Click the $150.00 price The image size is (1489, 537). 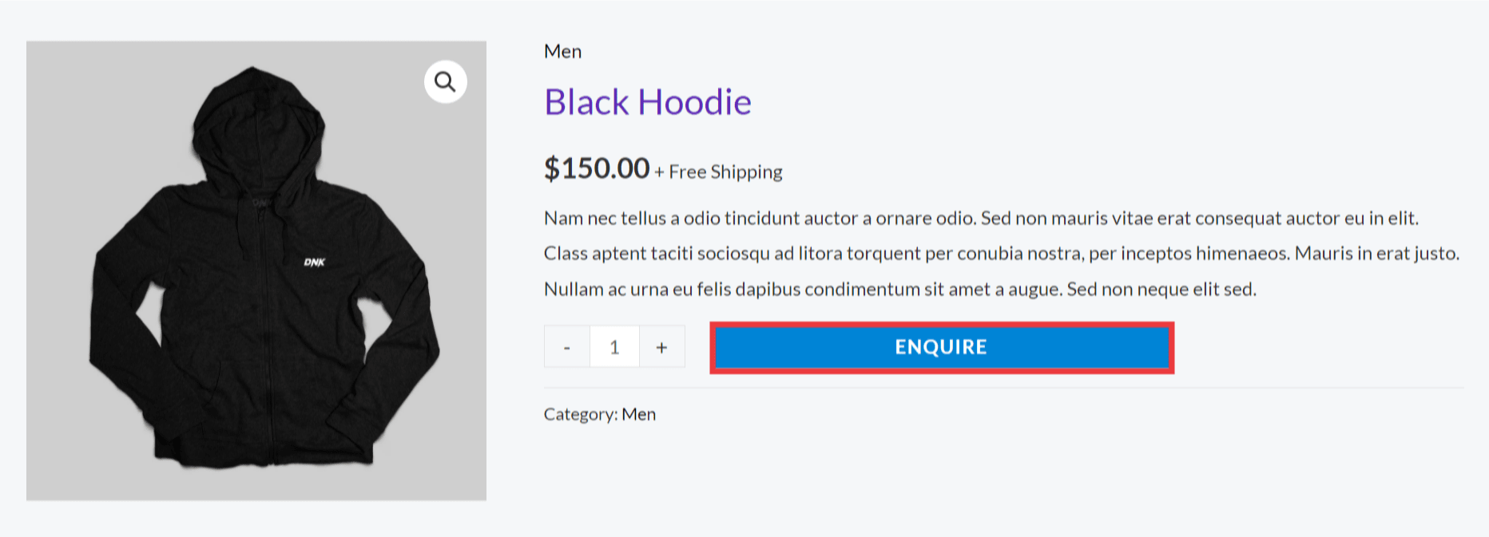point(597,168)
